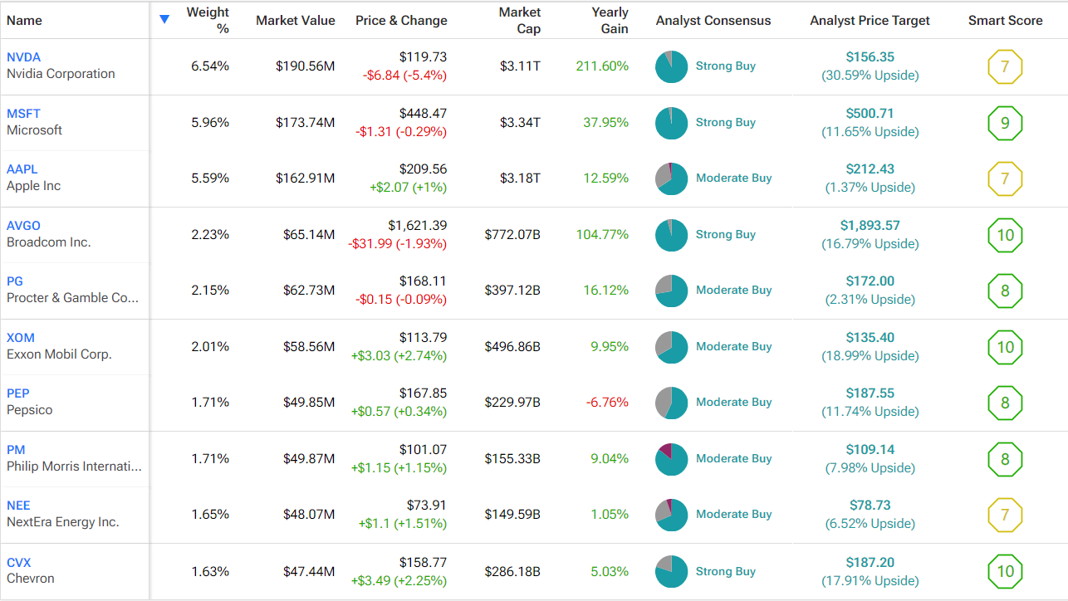Open the PM ticker link
The width and height of the screenshot is (1068, 601).
(16, 450)
